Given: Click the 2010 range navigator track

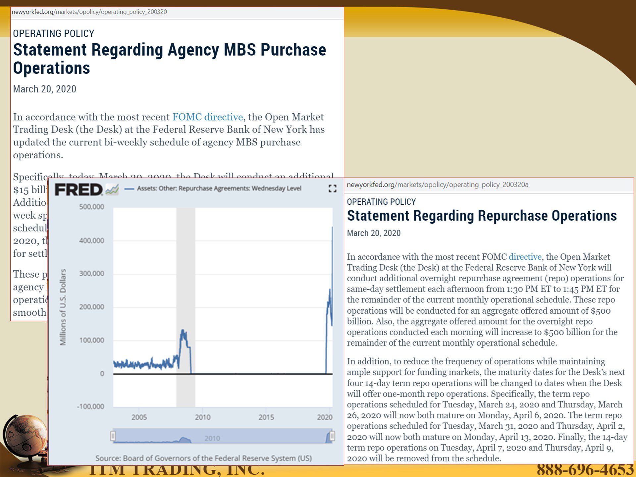Looking at the screenshot, I should (223, 436).
